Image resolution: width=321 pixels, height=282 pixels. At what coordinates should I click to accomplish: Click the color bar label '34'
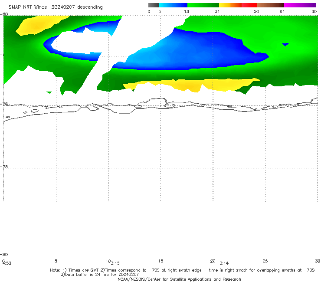click(217, 11)
